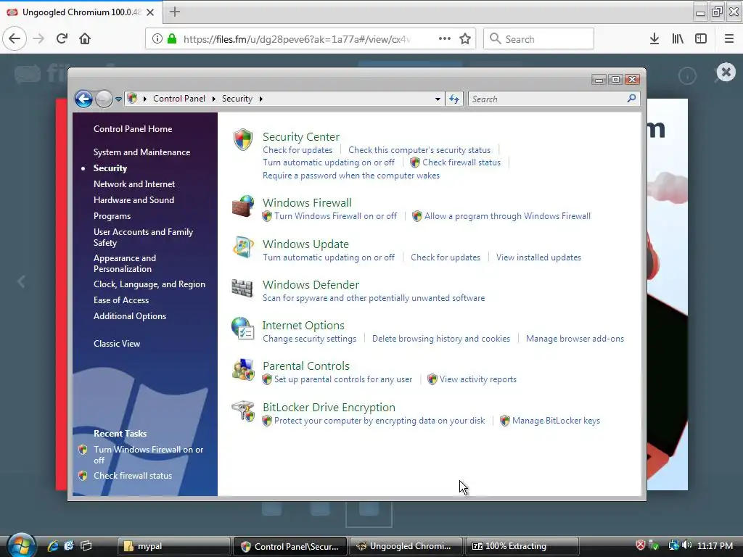Click Check this computer's security status
This screenshot has height=557, width=743.
tap(419, 149)
